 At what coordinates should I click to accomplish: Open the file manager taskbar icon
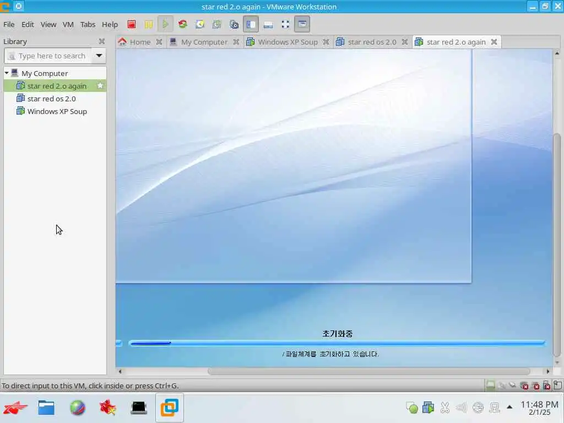[x=46, y=408]
